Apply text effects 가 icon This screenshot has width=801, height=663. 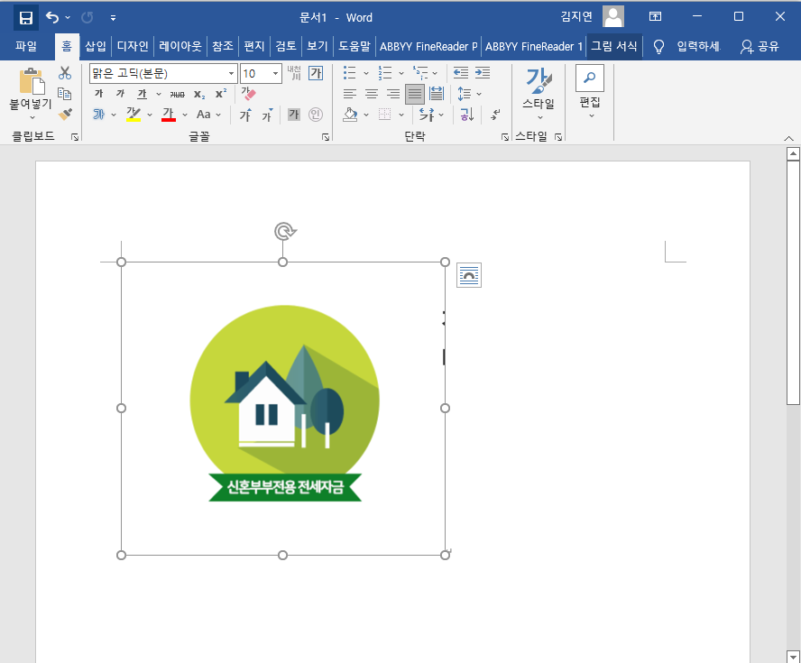tap(99, 115)
